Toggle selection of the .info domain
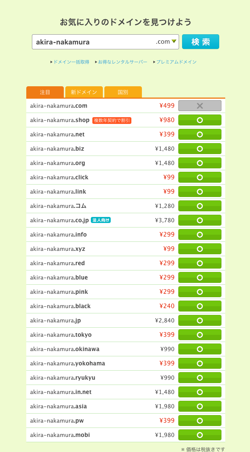 click(x=200, y=235)
